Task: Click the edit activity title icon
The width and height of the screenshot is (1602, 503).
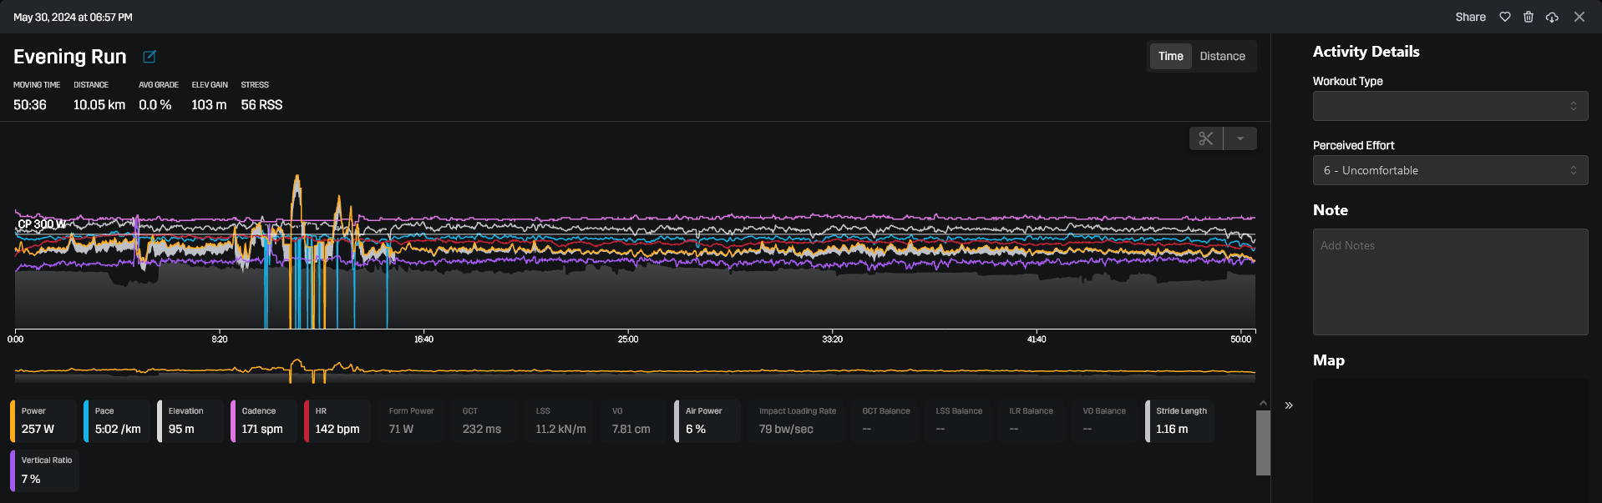Action: click(150, 57)
